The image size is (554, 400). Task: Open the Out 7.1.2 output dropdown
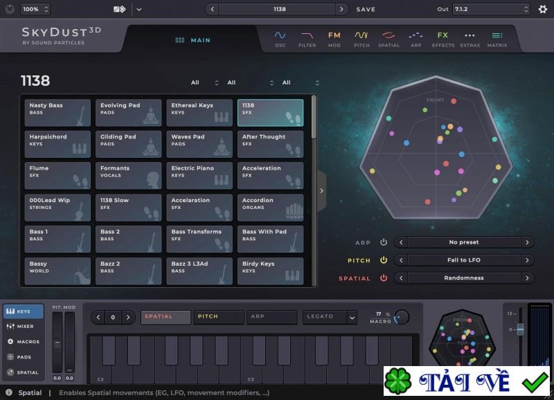pos(492,9)
